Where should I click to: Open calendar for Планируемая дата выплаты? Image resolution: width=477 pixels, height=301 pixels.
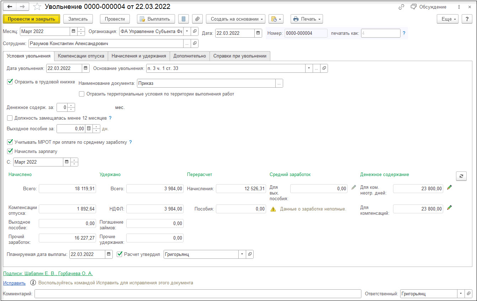point(109,254)
